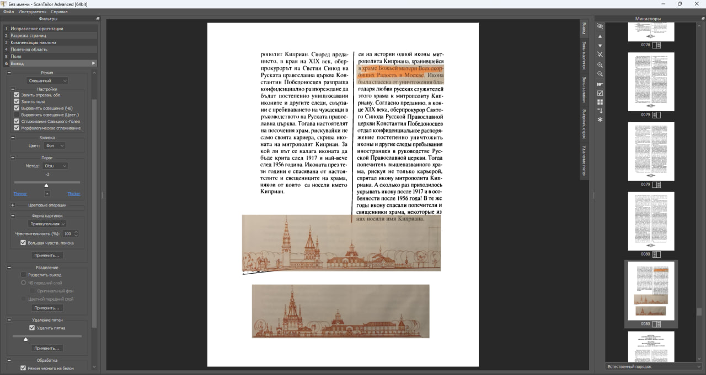706x375 pixels.
Task: Open the Справка menu
Action: tap(59, 12)
